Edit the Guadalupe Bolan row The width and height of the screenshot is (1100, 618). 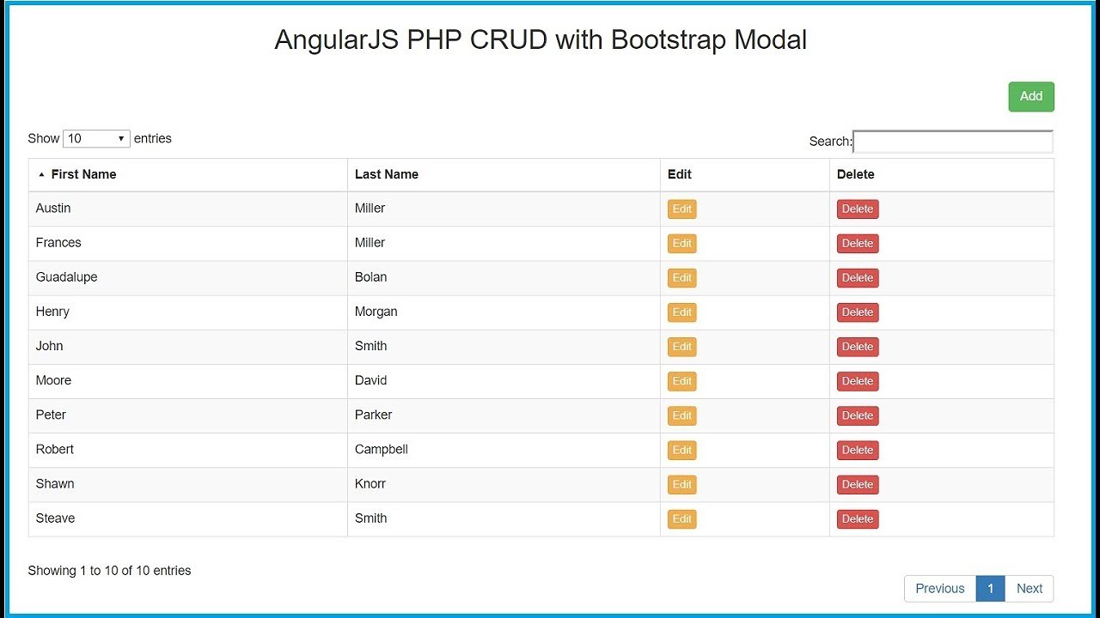[682, 277]
